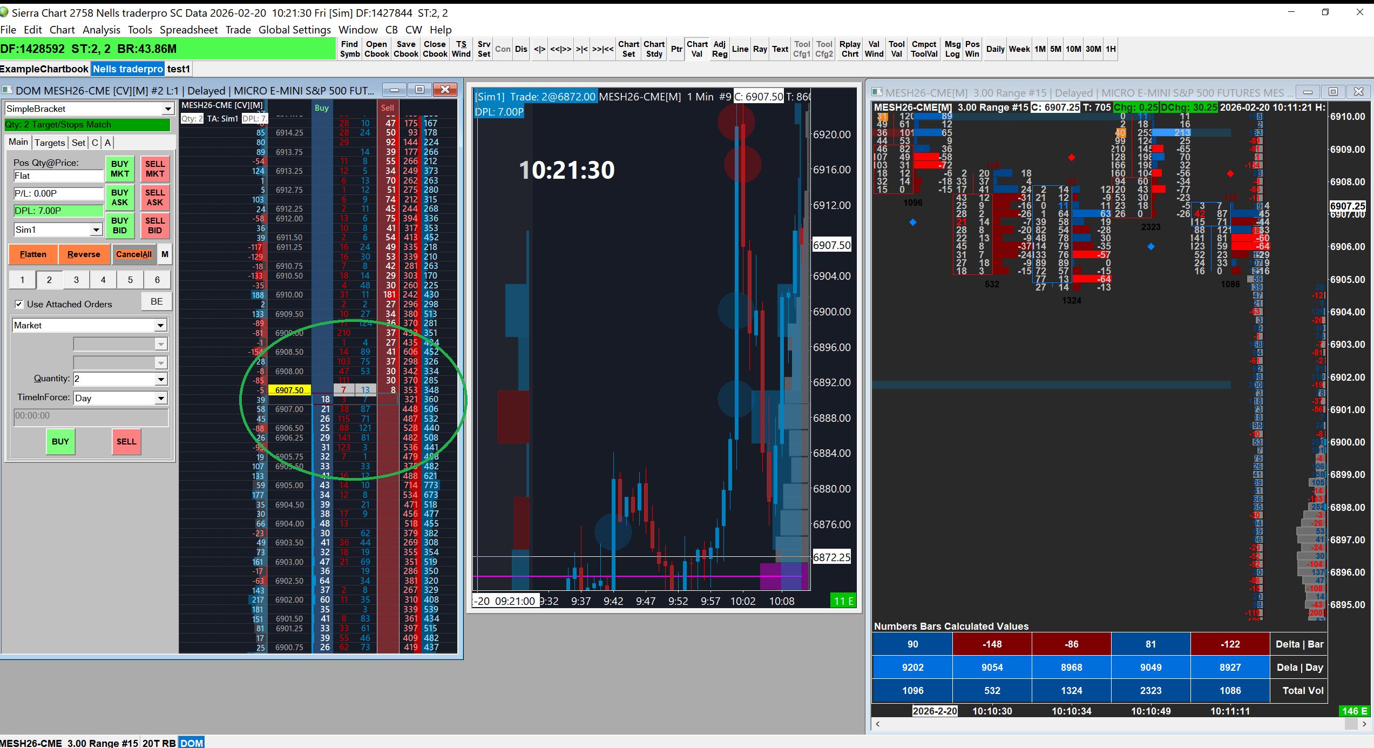This screenshot has height=748, width=1374.
Task: Open Chart Set from the toolbar
Action: click(x=628, y=49)
